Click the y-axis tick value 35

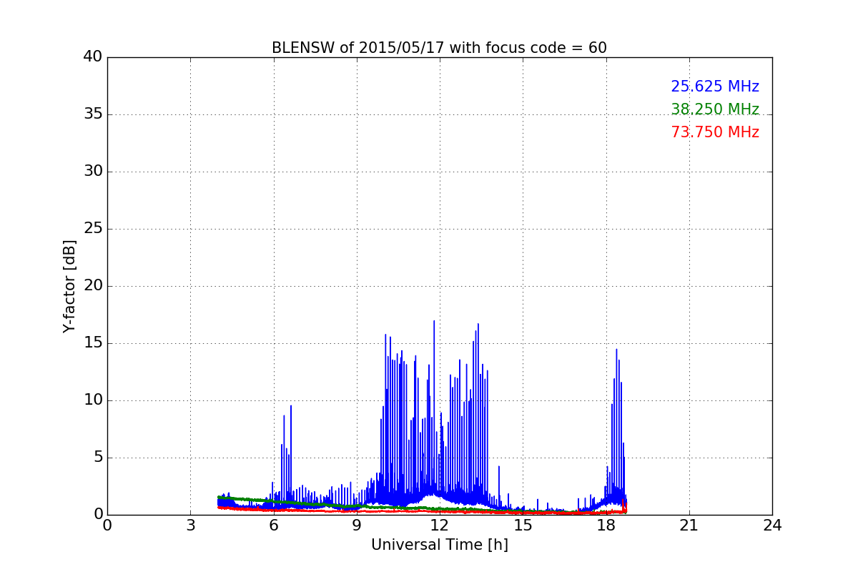click(x=93, y=114)
